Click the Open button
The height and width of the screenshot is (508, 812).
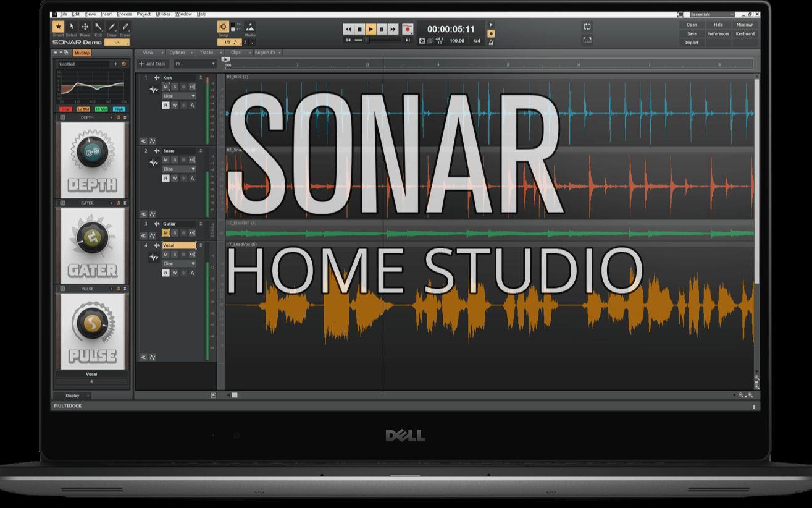coord(692,25)
